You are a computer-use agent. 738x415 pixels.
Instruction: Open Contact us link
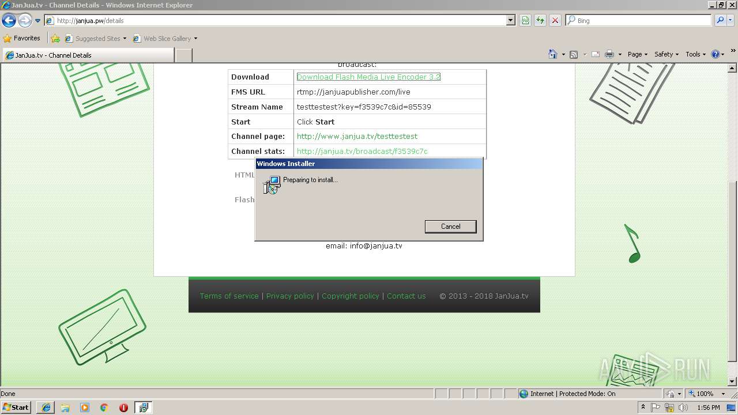coord(406,296)
